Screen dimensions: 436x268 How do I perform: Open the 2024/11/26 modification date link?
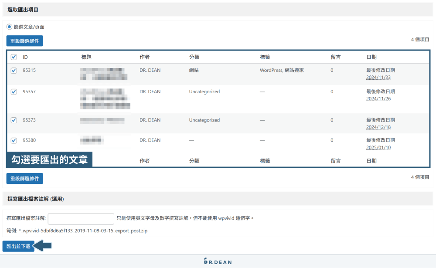coord(378,98)
